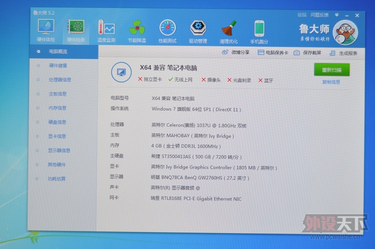Click the 4 GB DDR3L memory value
The height and width of the screenshot is (249, 375).
pyautogui.click(x=186, y=146)
